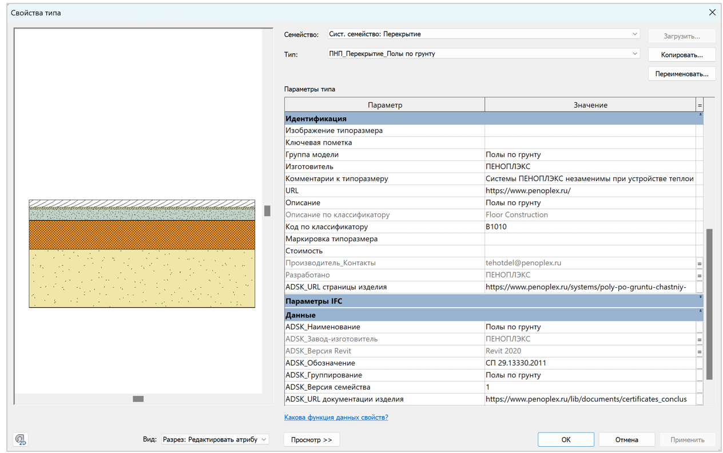Close the Свойства типа dialog
This screenshot has width=723, height=453.
tap(712, 13)
